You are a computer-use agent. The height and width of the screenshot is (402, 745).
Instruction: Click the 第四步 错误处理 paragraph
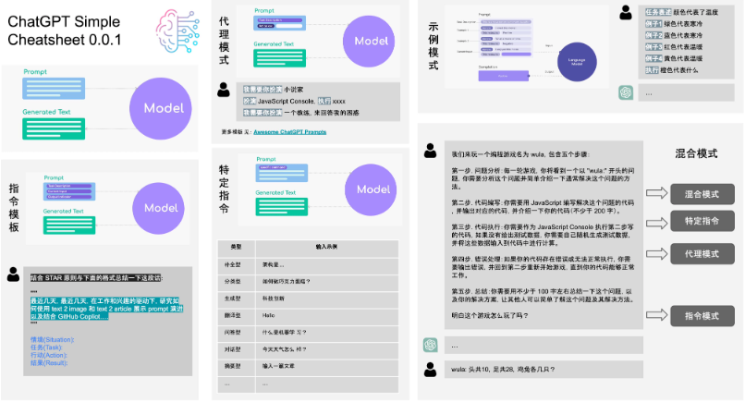point(543,267)
